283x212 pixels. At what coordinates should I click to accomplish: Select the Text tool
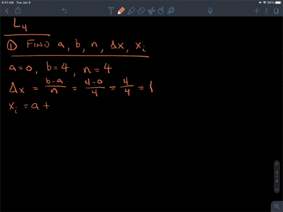point(111,11)
